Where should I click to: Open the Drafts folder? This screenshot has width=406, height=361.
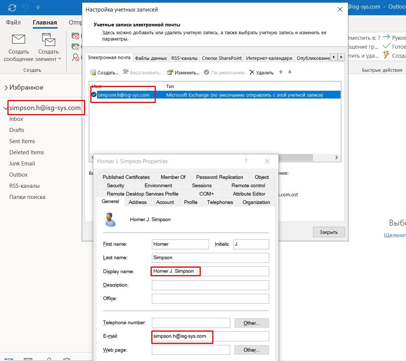(x=17, y=130)
